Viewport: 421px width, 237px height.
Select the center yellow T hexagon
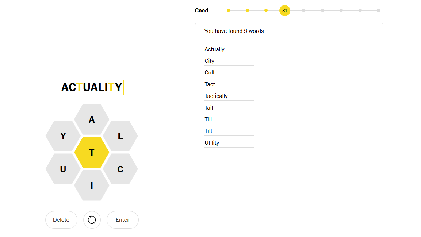pyautogui.click(x=92, y=152)
